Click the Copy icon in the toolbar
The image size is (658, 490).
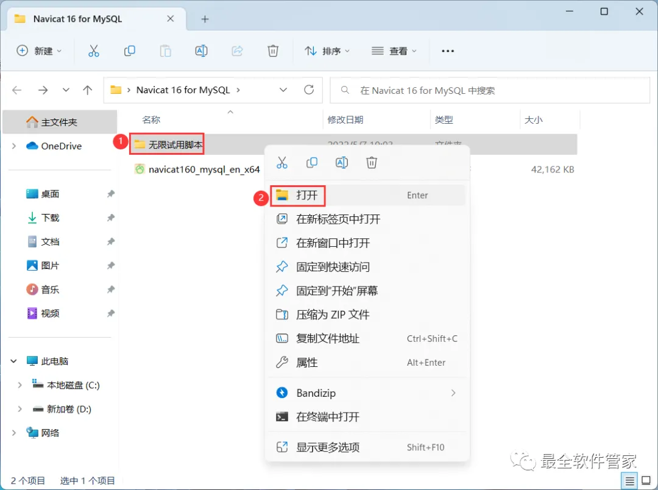click(x=130, y=51)
